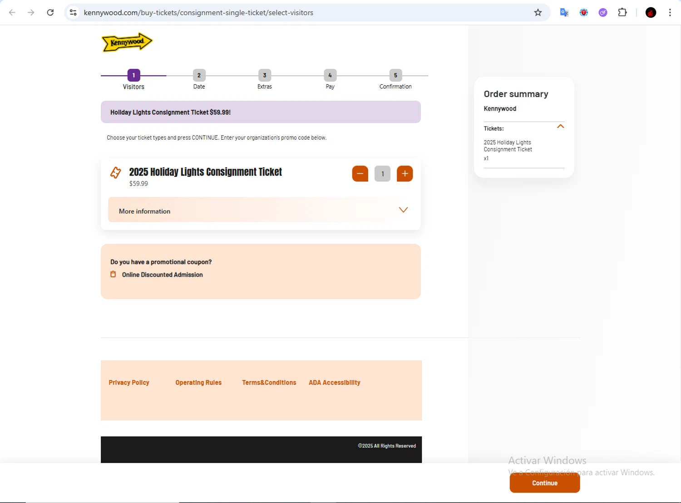
Task: Open the Chrome three-dot menu
Action: coord(670,13)
